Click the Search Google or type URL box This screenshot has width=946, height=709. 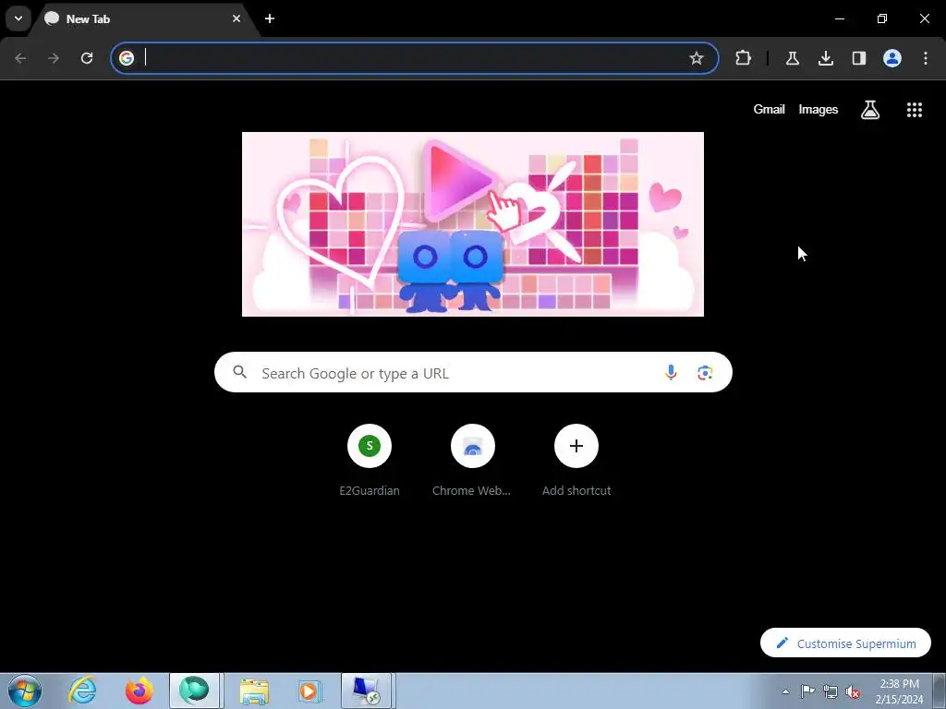pyautogui.click(x=473, y=373)
